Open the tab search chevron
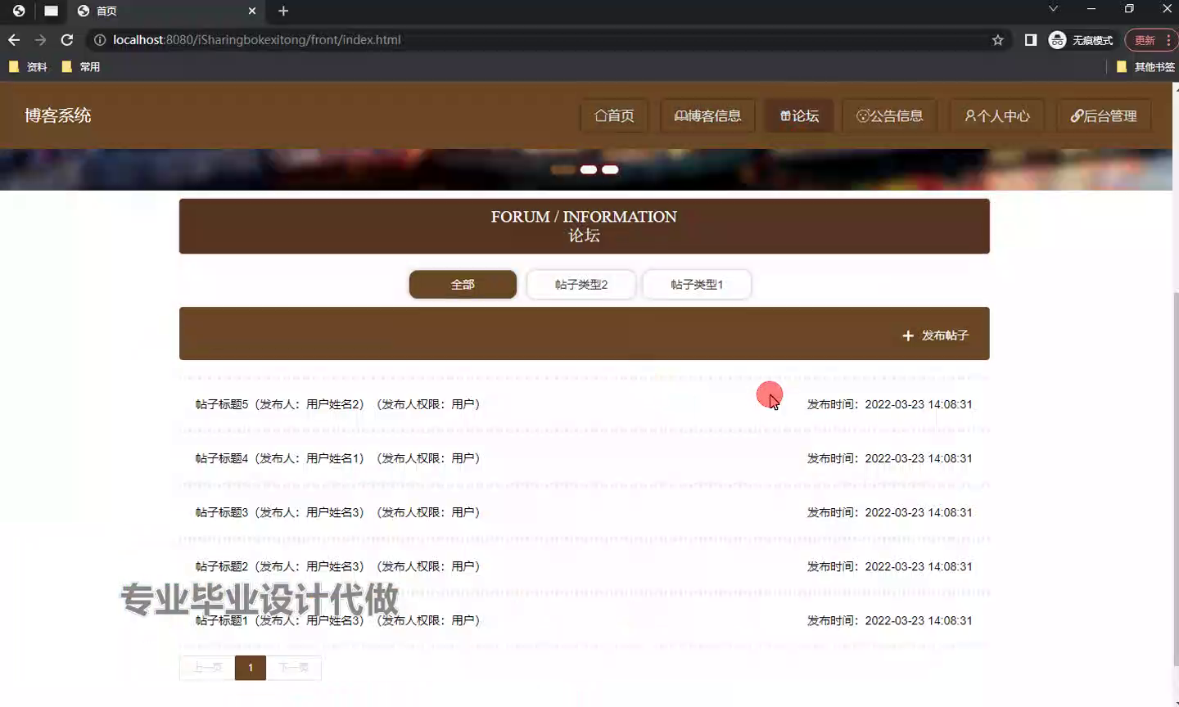The width and height of the screenshot is (1179, 707). click(1053, 9)
